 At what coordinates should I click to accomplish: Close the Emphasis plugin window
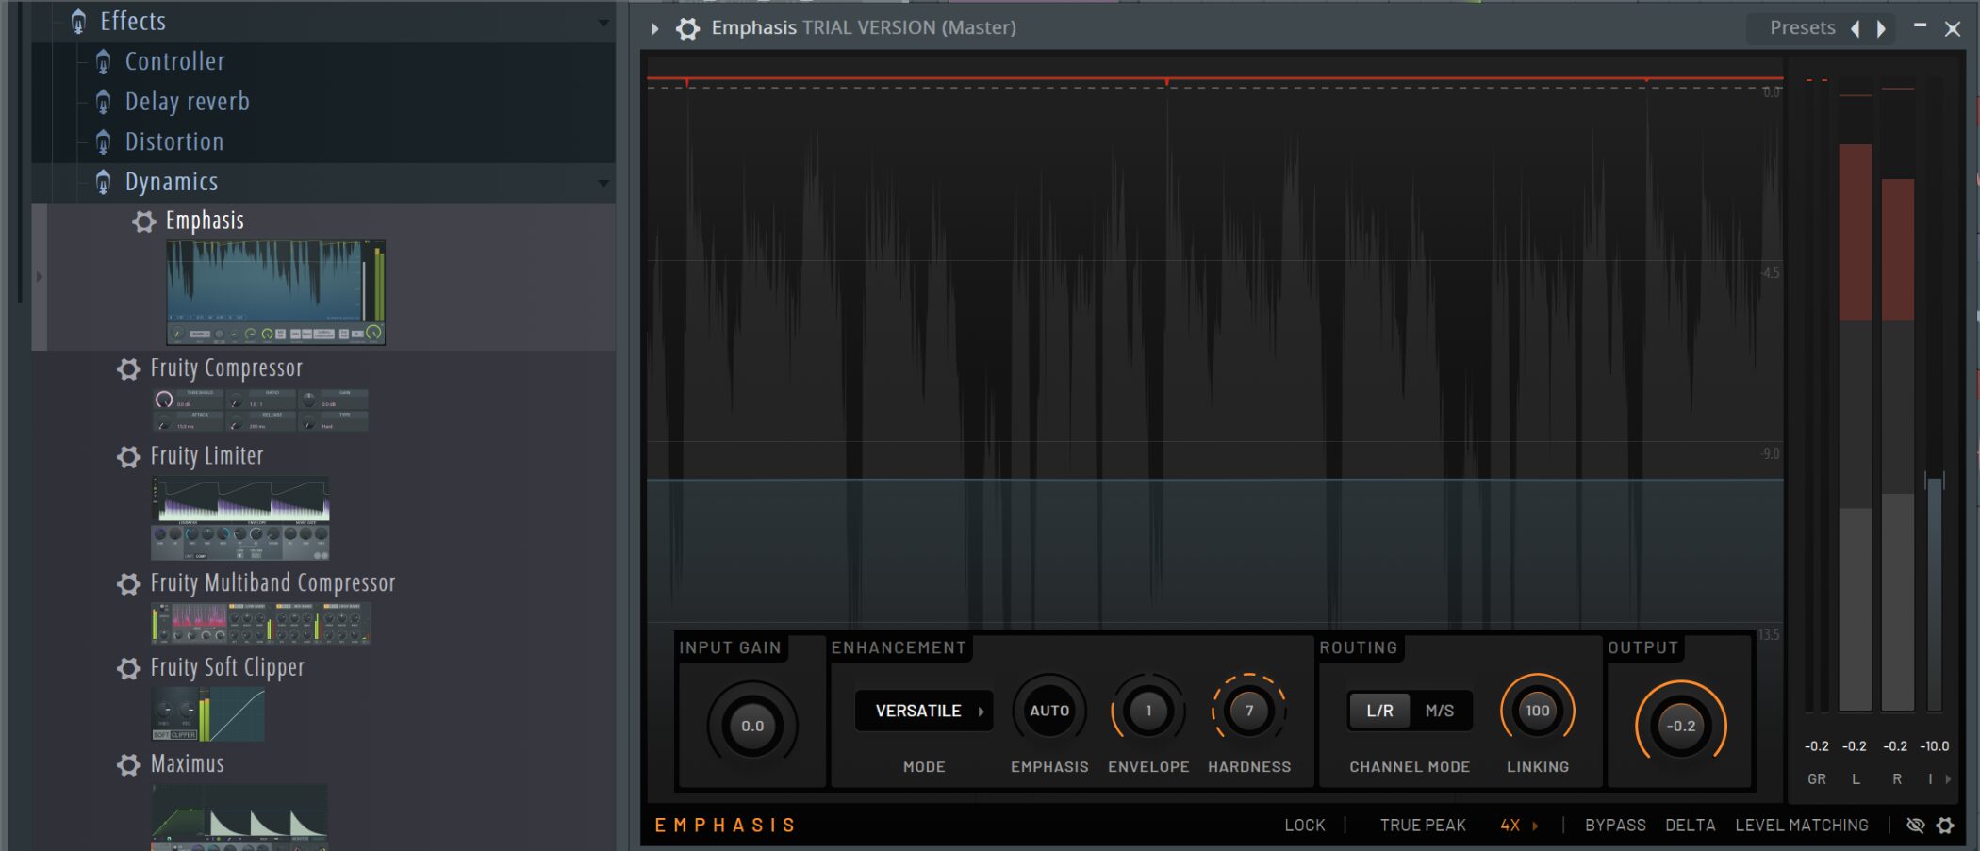tap(1953, 29)
